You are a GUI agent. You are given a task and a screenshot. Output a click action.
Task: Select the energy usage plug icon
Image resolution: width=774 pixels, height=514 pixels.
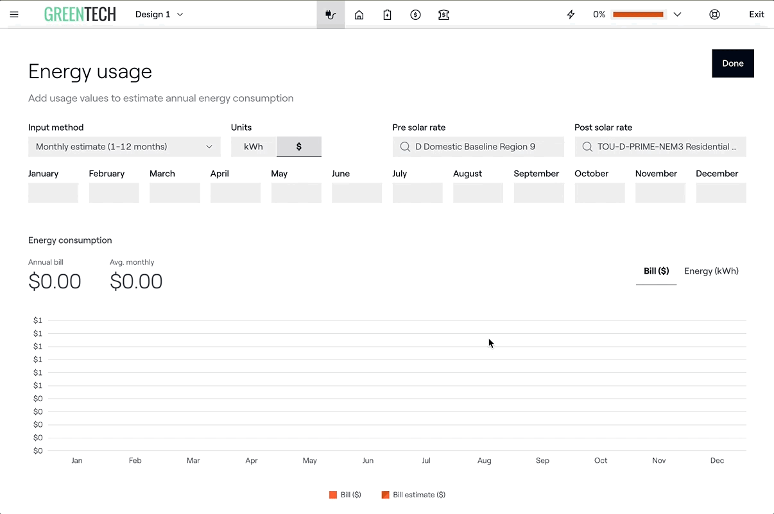click(331, 14)
